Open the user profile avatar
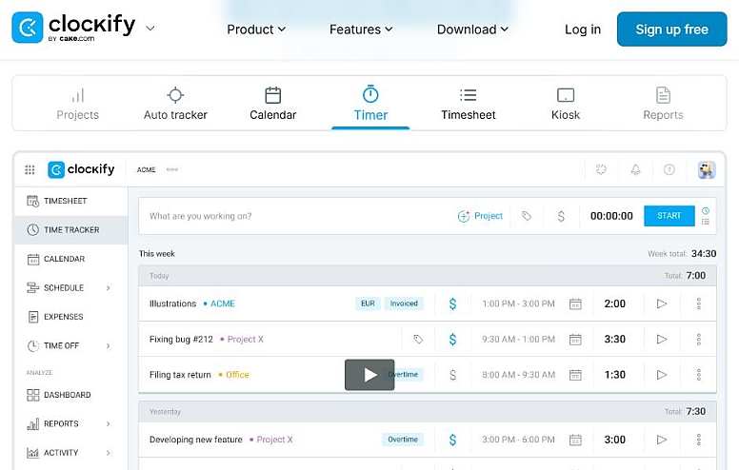Image resolution: width=739 pixels, height=470 pixels. pos(707,170)
